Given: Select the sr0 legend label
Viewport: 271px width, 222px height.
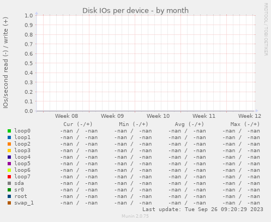Looking at the screenshot, I should coord(19,190).
